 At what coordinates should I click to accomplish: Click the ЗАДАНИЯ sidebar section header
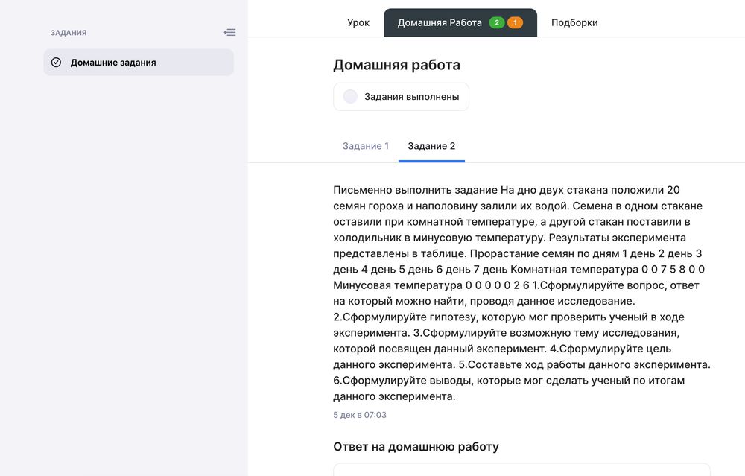click(x=69, y=33)
